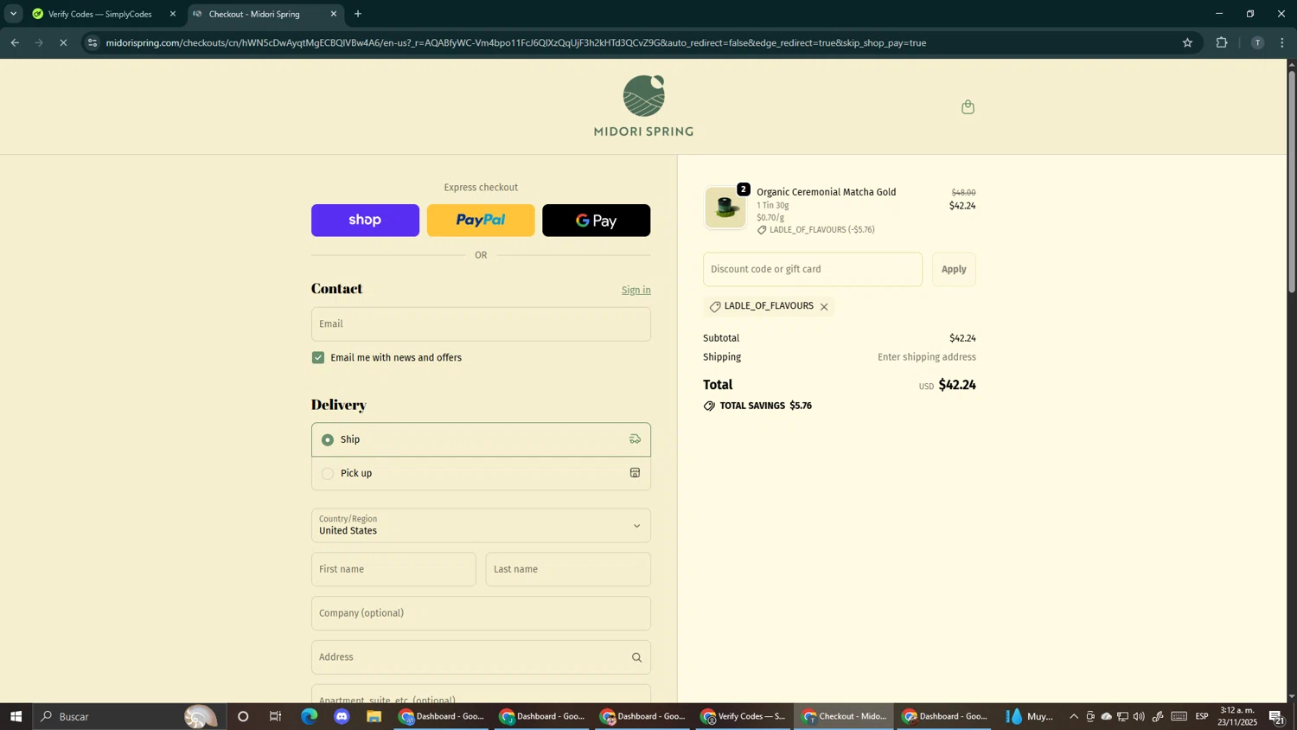Image resolution: width=1297 pixels, height=730 pixels.
Task: Switch to the Verify Codes SimplyCodes tab
Action: 99,14
